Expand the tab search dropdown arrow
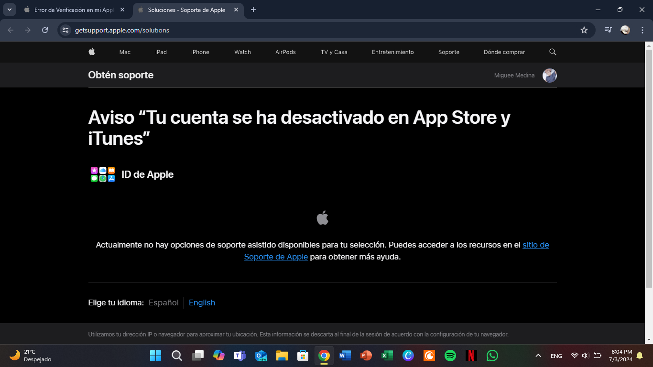This screenshot has width=653, height=367. tap(9, 10)
